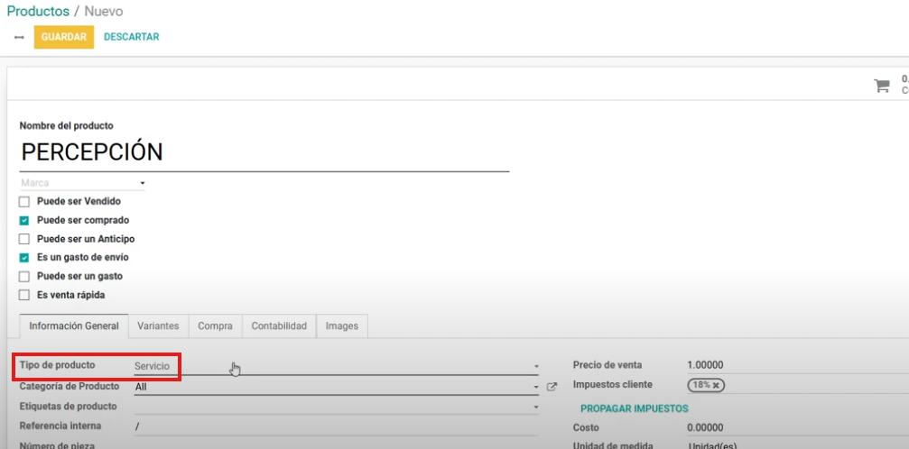Open external link icon beside Categoría de Producto
Screen dimensions: 909x449
[552, 387]
